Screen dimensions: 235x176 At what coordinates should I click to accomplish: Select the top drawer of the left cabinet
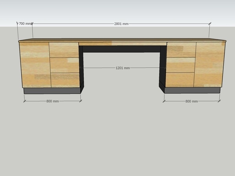64,50
